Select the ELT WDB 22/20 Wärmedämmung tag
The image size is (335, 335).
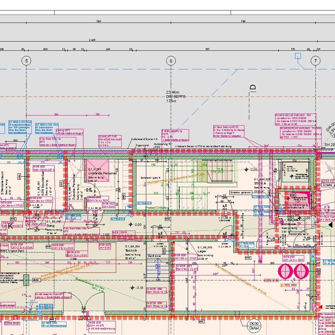[54, 324]
